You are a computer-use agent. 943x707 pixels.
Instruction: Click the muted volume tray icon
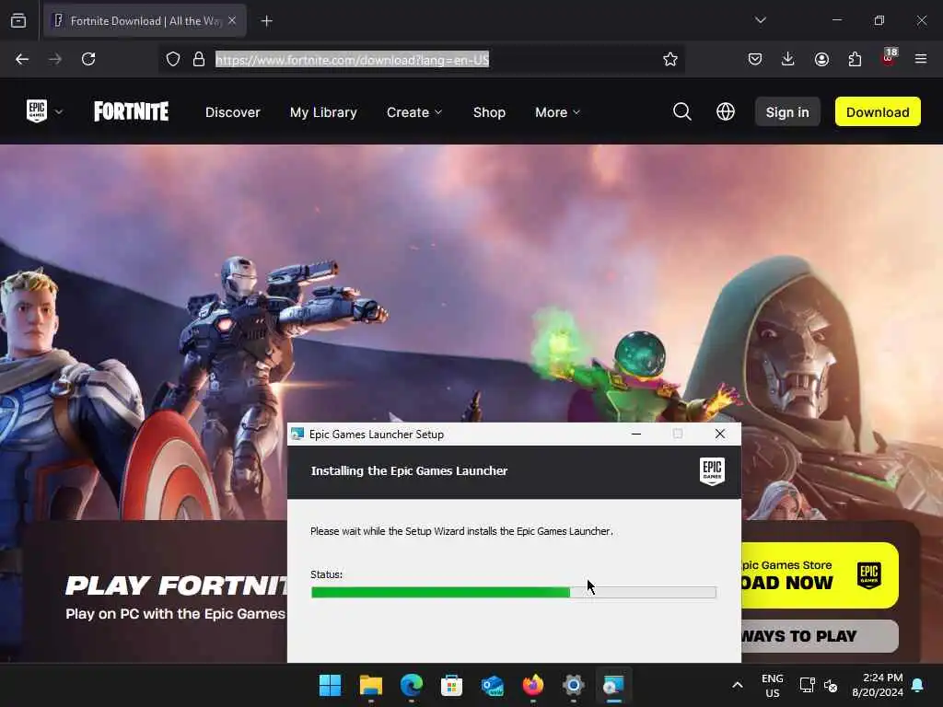(x=831, y=685)
